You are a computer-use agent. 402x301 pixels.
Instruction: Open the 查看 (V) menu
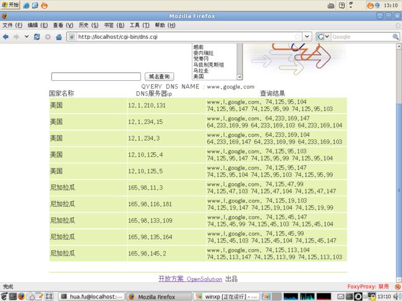pos(63,25)
